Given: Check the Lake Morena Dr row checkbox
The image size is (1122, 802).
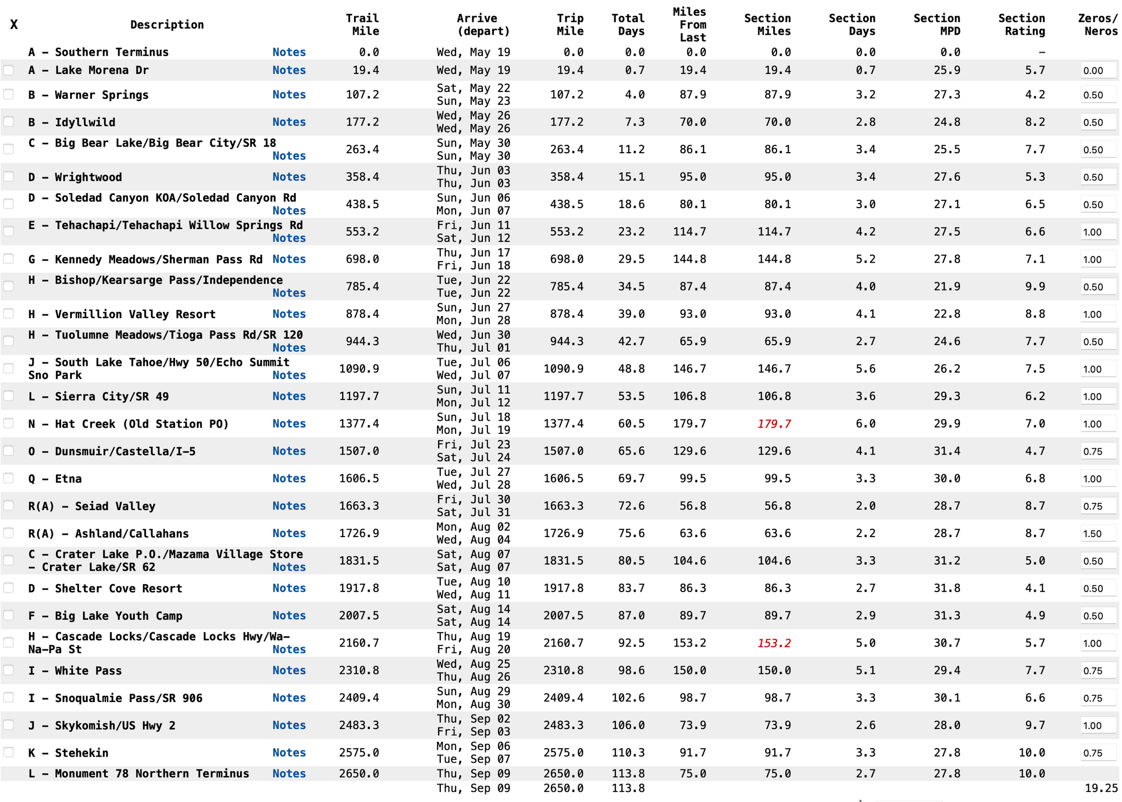Looking at the screenshot, I should point(8,70).
